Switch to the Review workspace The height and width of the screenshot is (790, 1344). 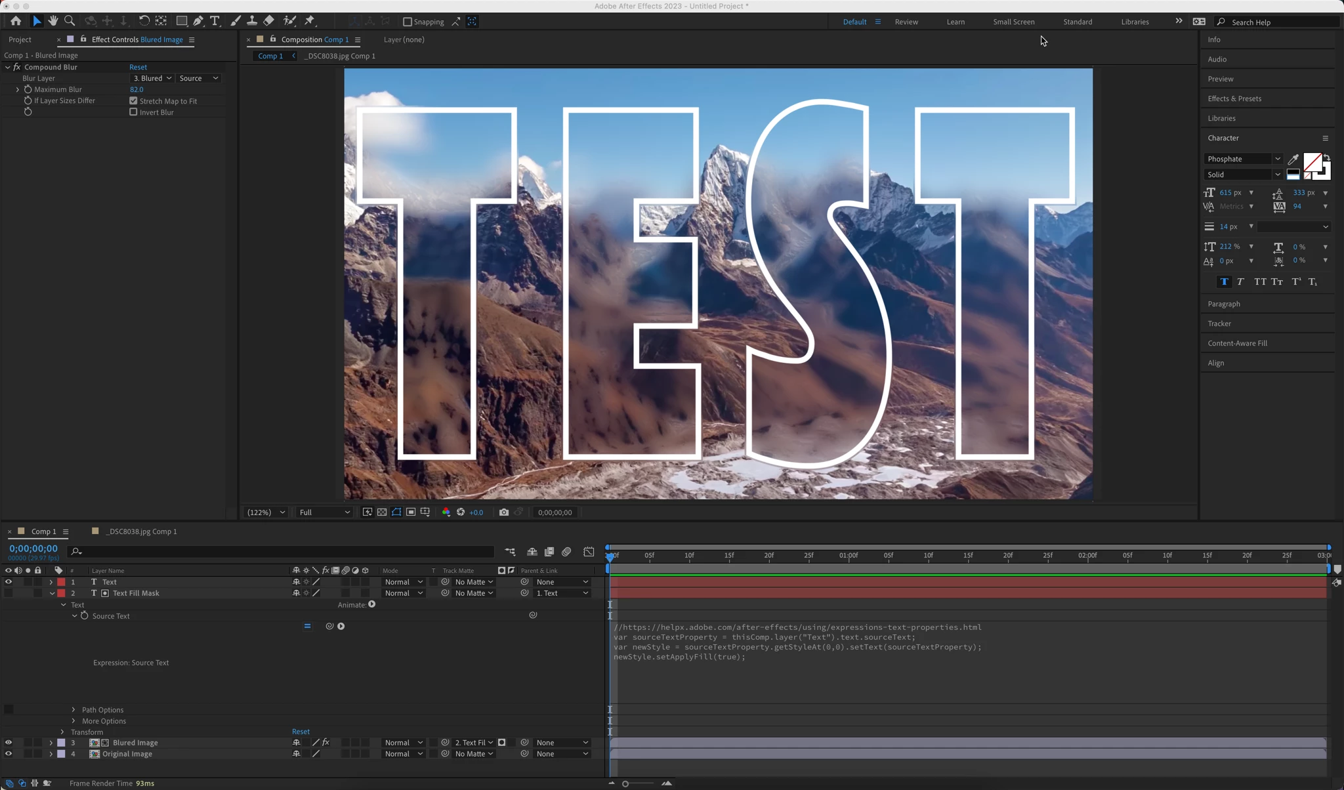(906, 22)
